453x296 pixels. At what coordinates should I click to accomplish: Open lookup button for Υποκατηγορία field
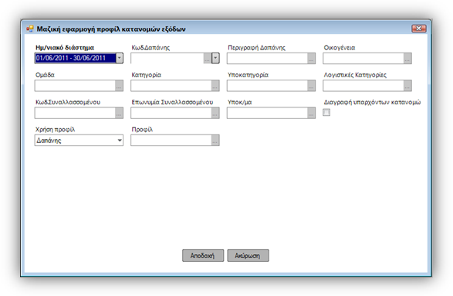click(x=311, y=86)
